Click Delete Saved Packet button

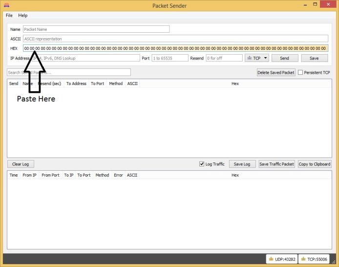[276, 73]
